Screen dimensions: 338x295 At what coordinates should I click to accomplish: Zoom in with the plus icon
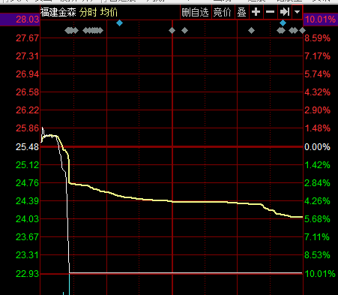point(256,12)
